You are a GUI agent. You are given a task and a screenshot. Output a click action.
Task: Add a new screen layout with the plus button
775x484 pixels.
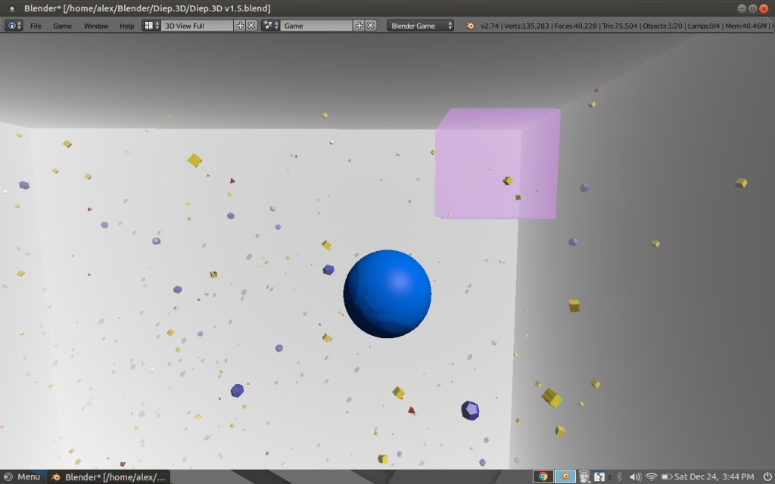coord(241,25)
